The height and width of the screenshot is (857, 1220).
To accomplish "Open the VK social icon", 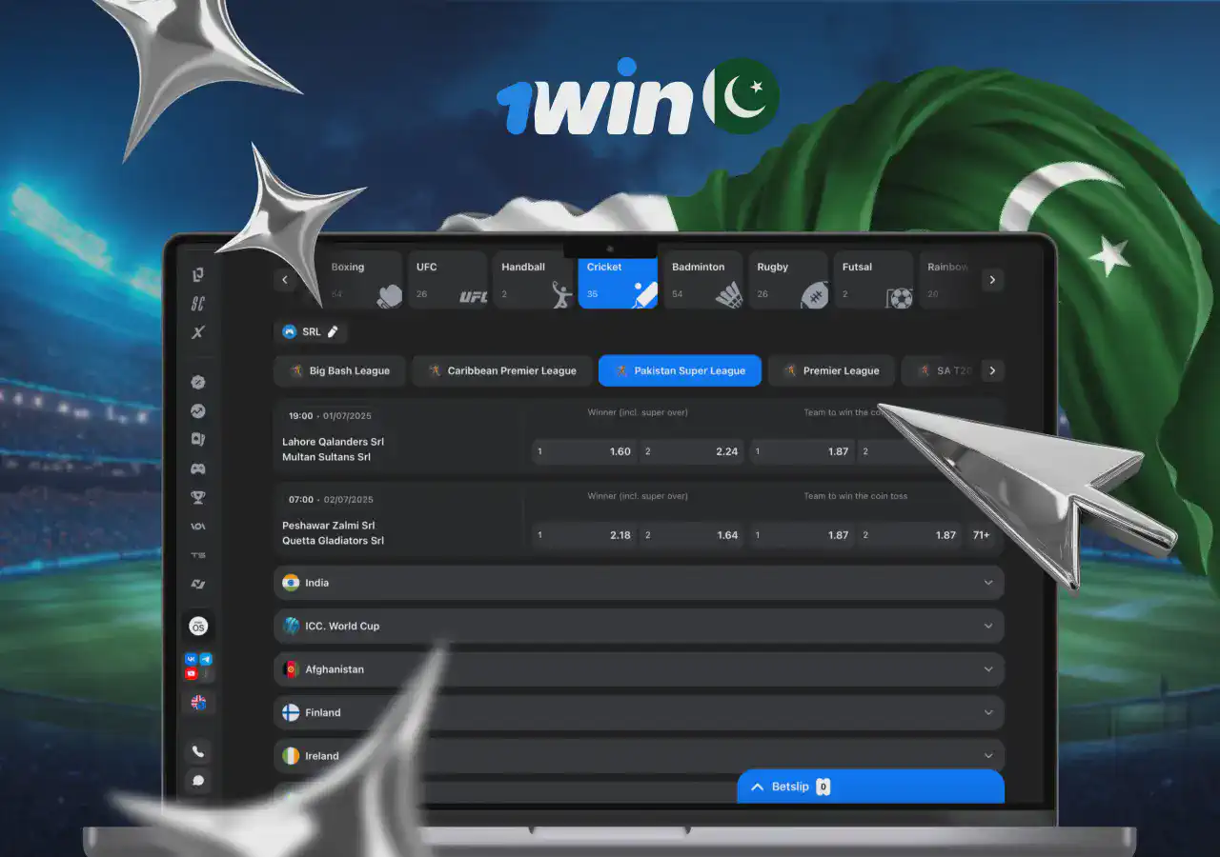I will pos(191,659).
